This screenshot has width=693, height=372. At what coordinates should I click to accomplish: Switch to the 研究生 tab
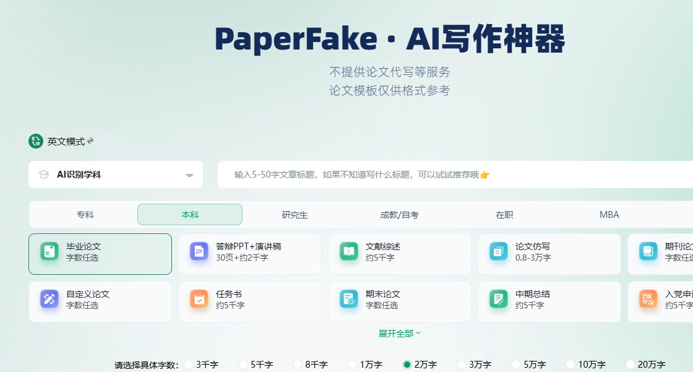pos(295,215)
